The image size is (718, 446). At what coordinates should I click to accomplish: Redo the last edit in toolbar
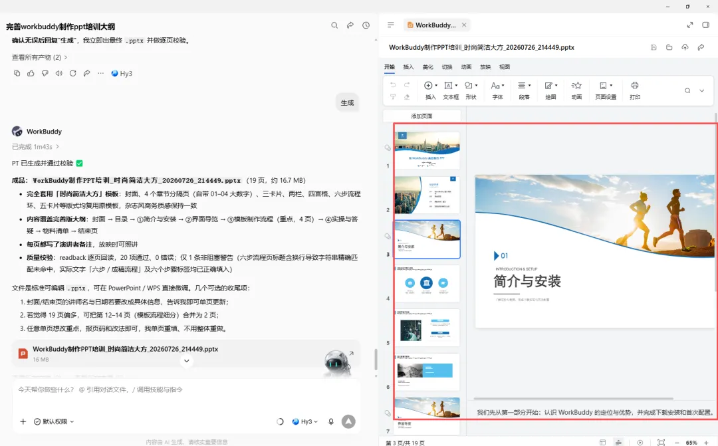407,84
